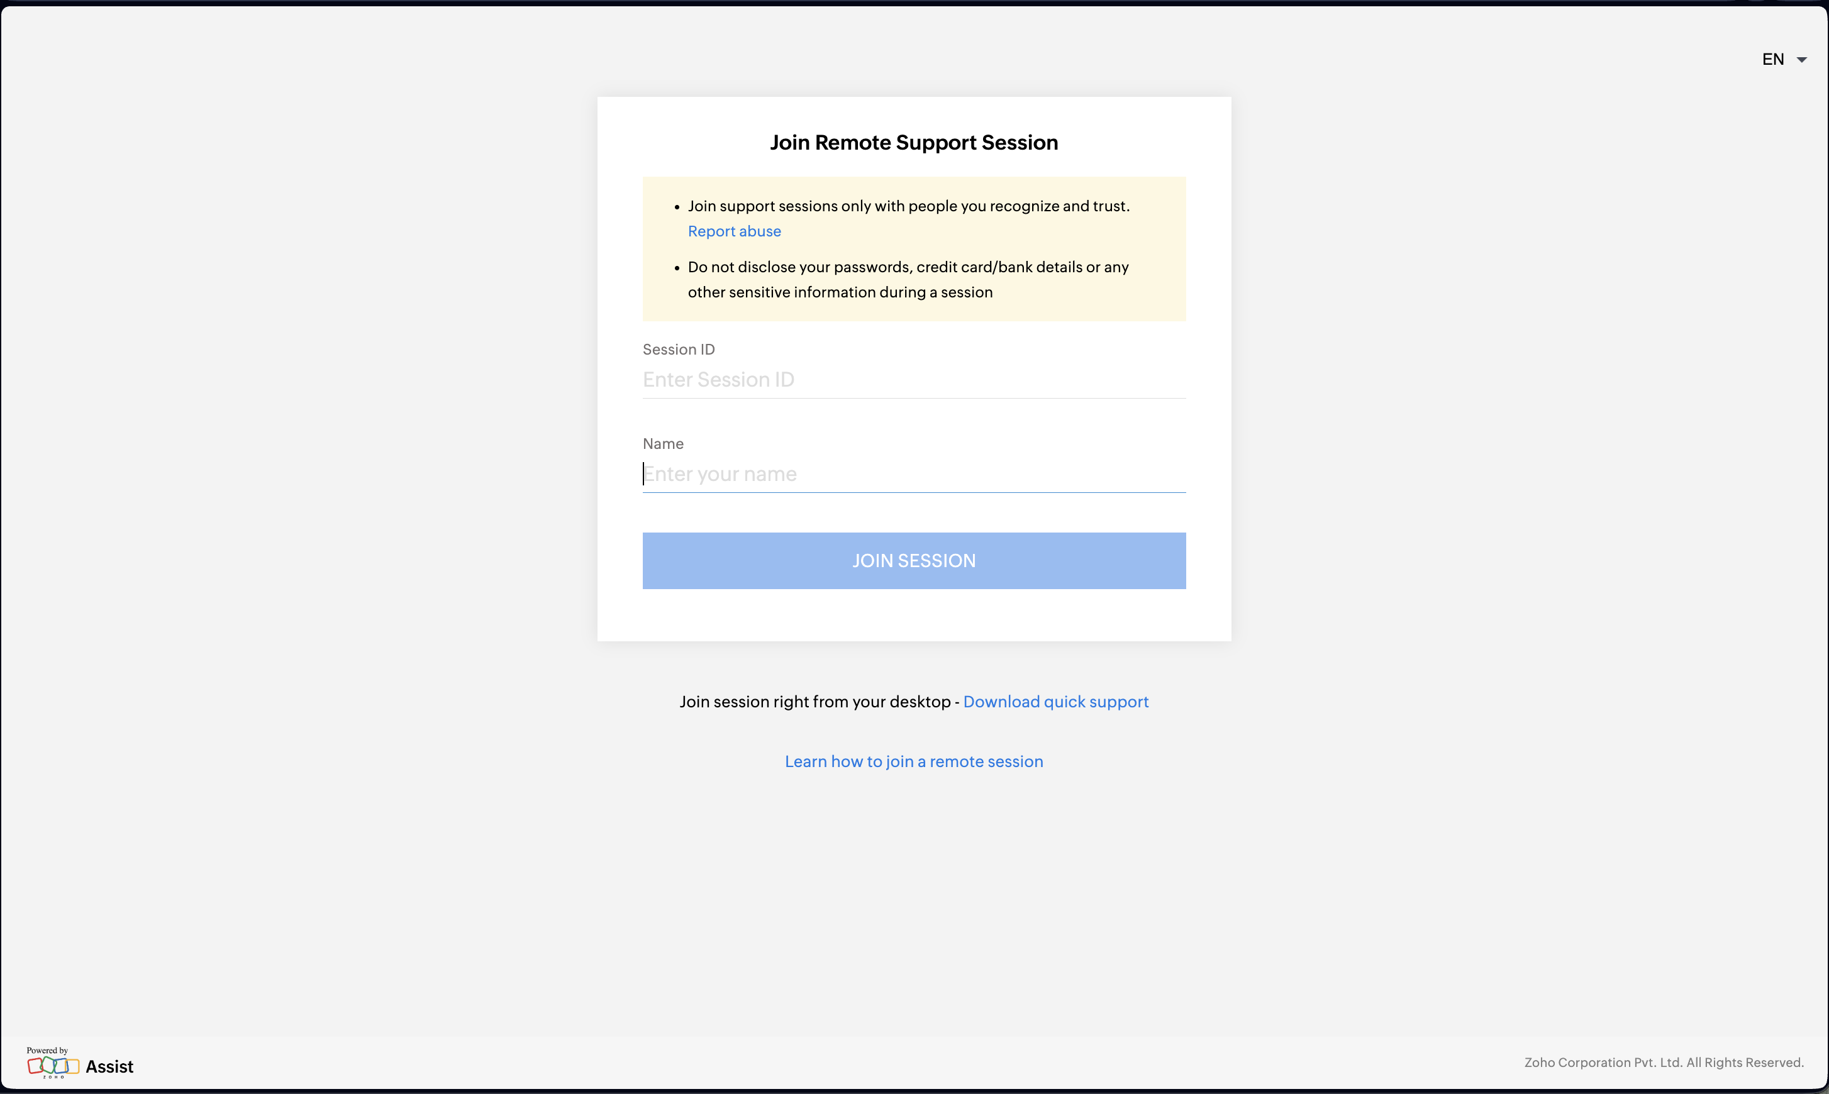Click the Assist brand text
This screenshot has width=1829, height=1094.
(109, 1066)
